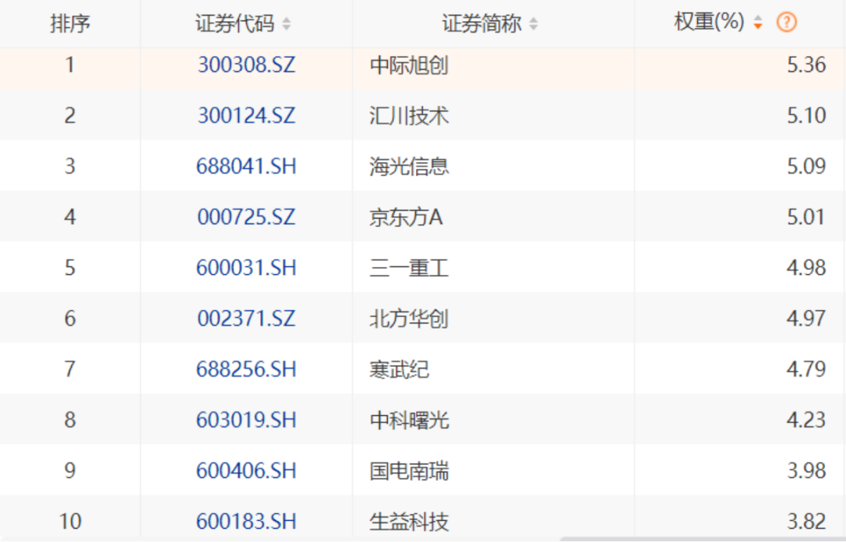Sort by 权重(%) column arrows
The height and width of the screenshot is (542, 846).
[758, 22]
